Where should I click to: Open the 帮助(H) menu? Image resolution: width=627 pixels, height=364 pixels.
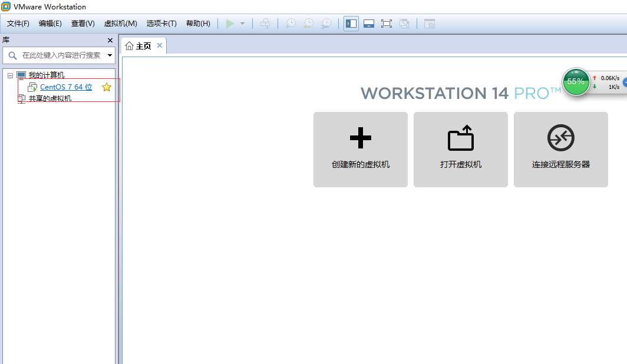pyautogui.click(x=198, y=24)
